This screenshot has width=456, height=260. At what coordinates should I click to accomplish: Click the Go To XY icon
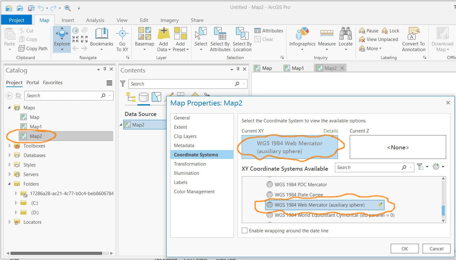pyautogui.click(x=122, y=33)
